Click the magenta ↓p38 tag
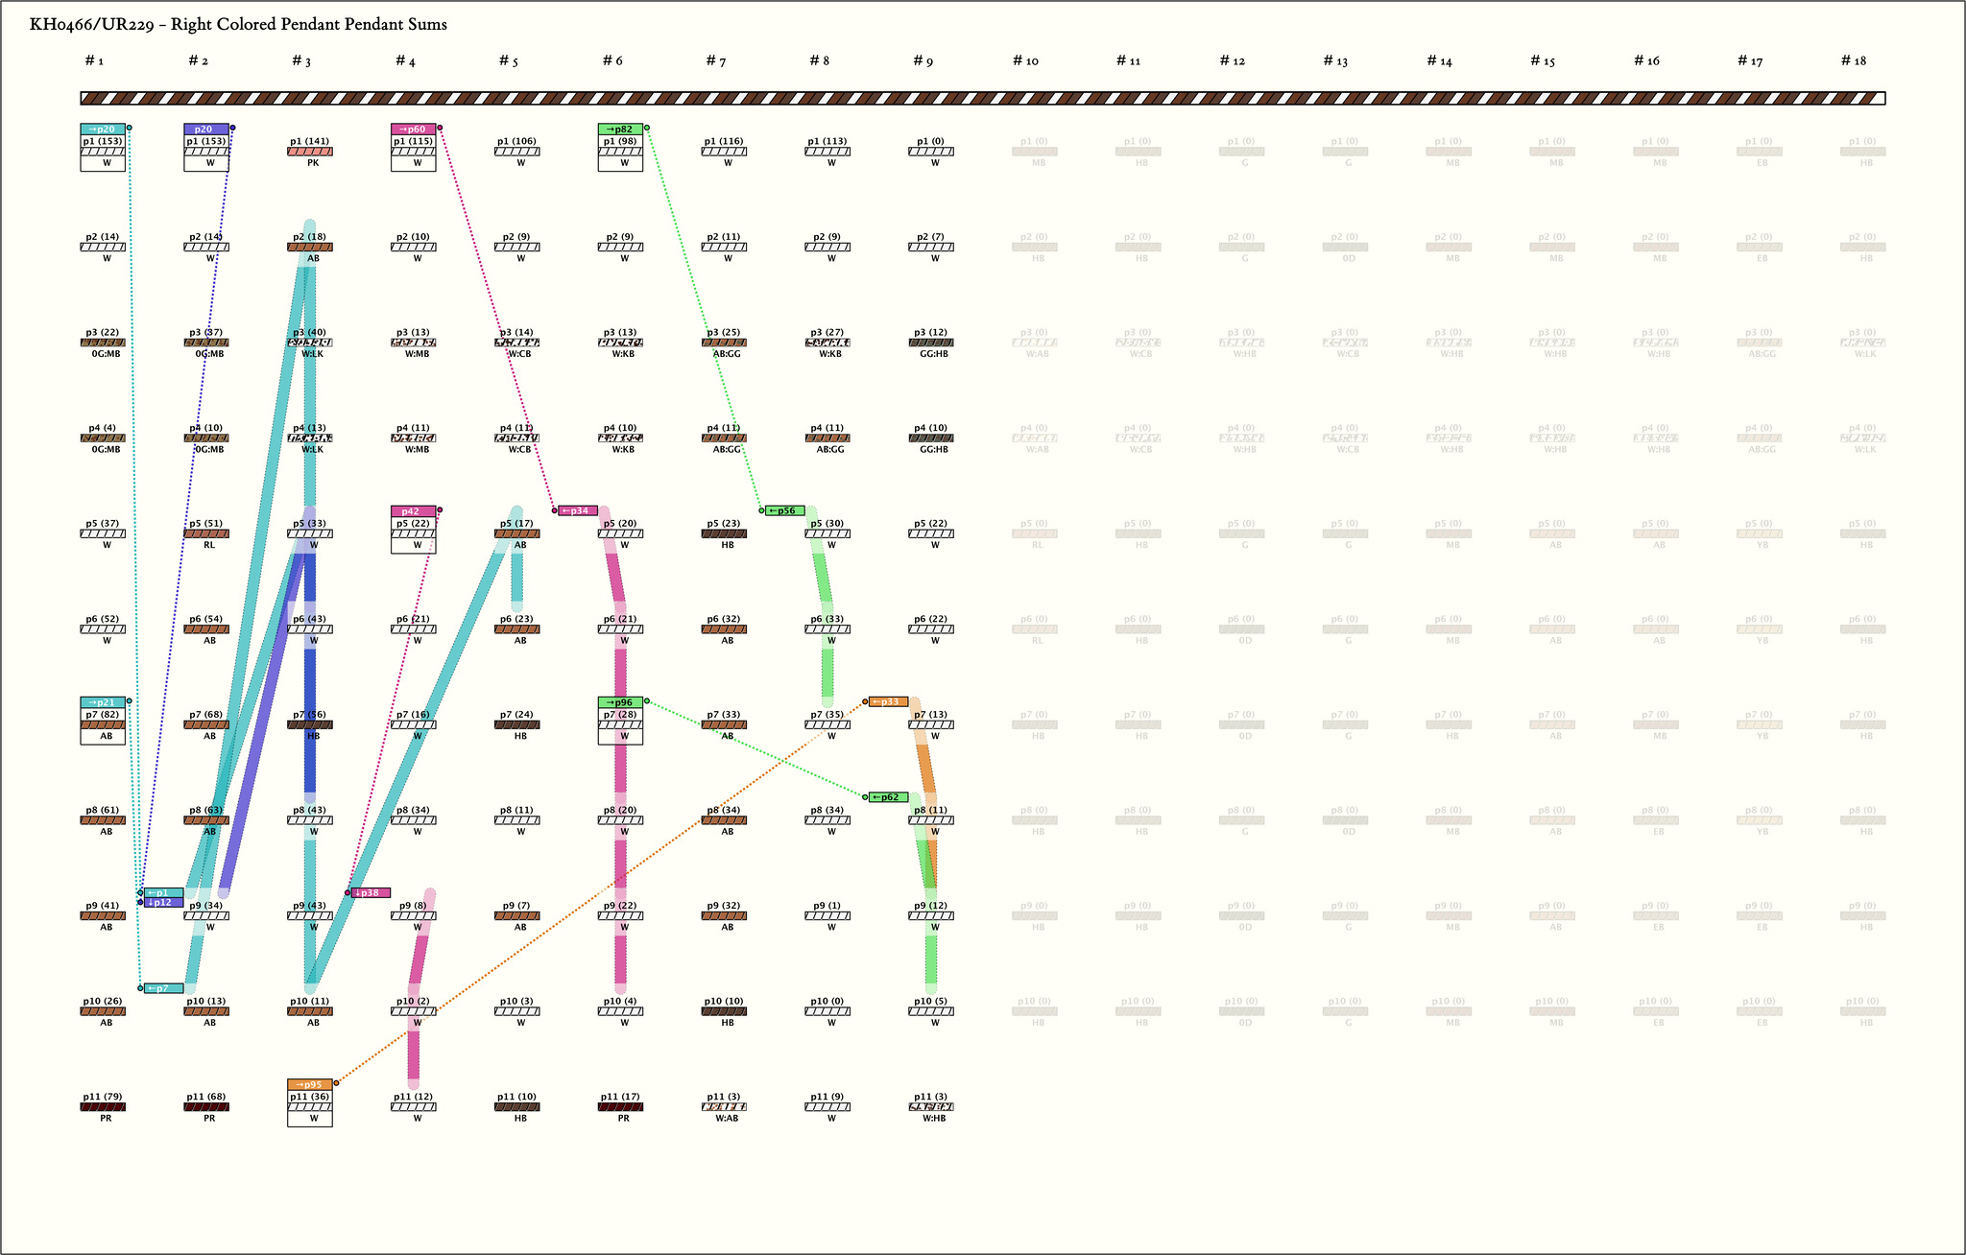This screenshot has width=1966, height=1255. pyautogui.click(x=371, y=892)
